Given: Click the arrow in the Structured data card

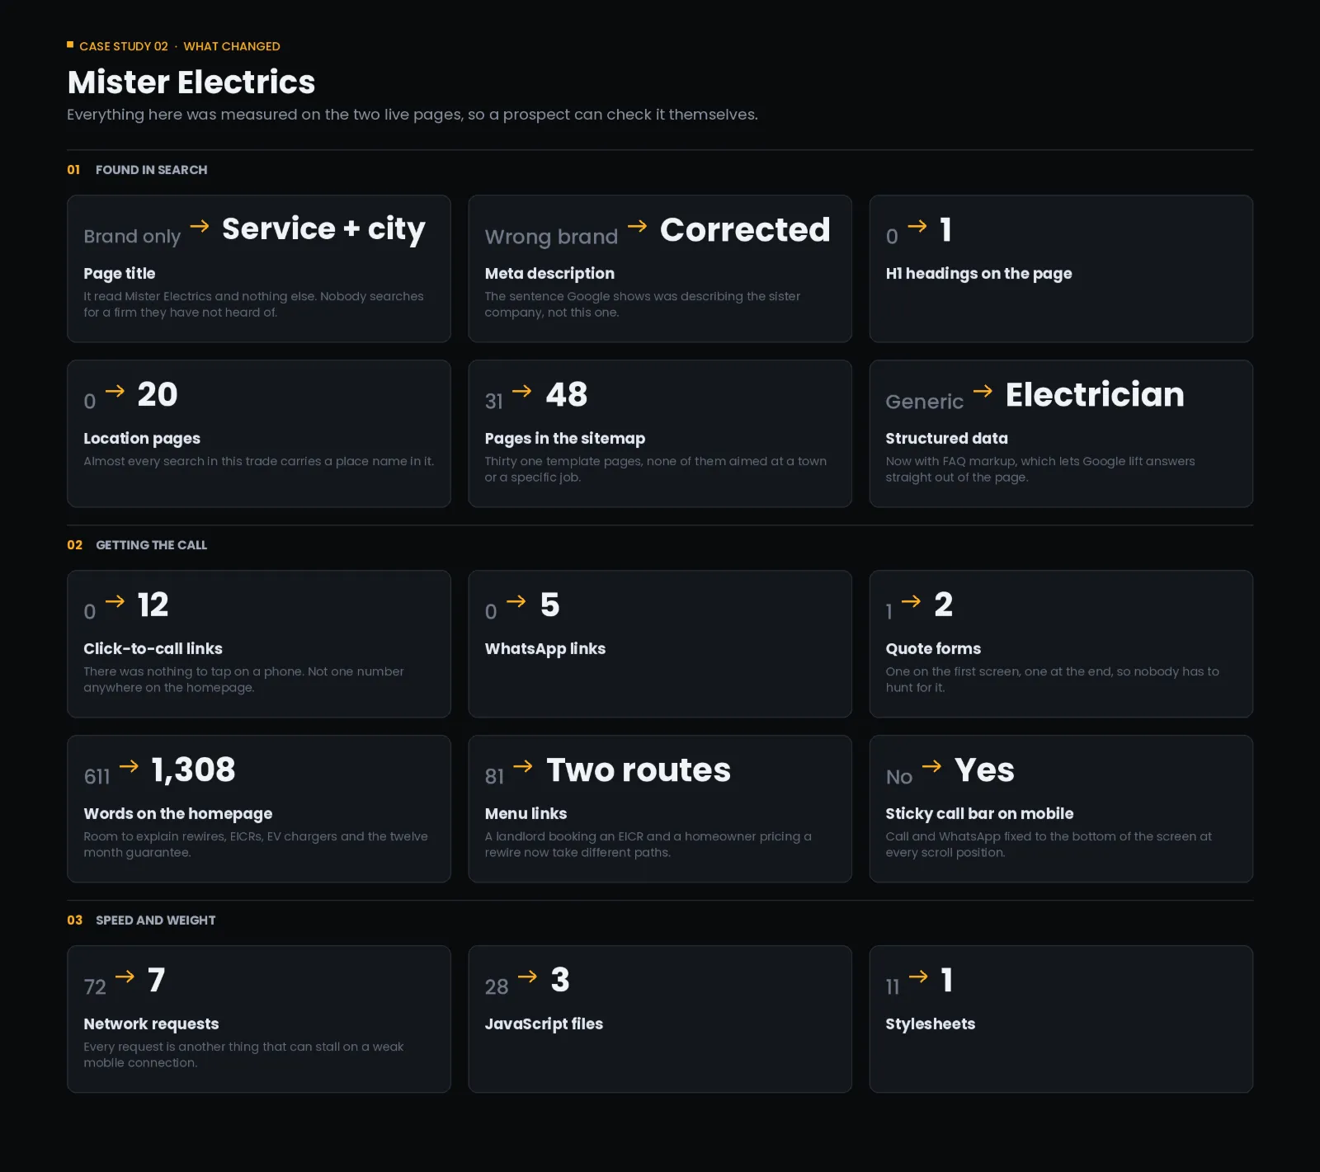Looking at the screenshot, I should (x=983, y=391).
